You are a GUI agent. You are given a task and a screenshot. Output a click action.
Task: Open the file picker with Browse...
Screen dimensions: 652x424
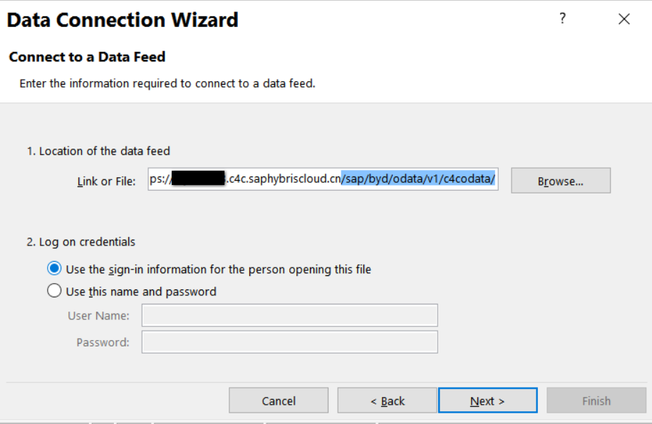point(561,181)
